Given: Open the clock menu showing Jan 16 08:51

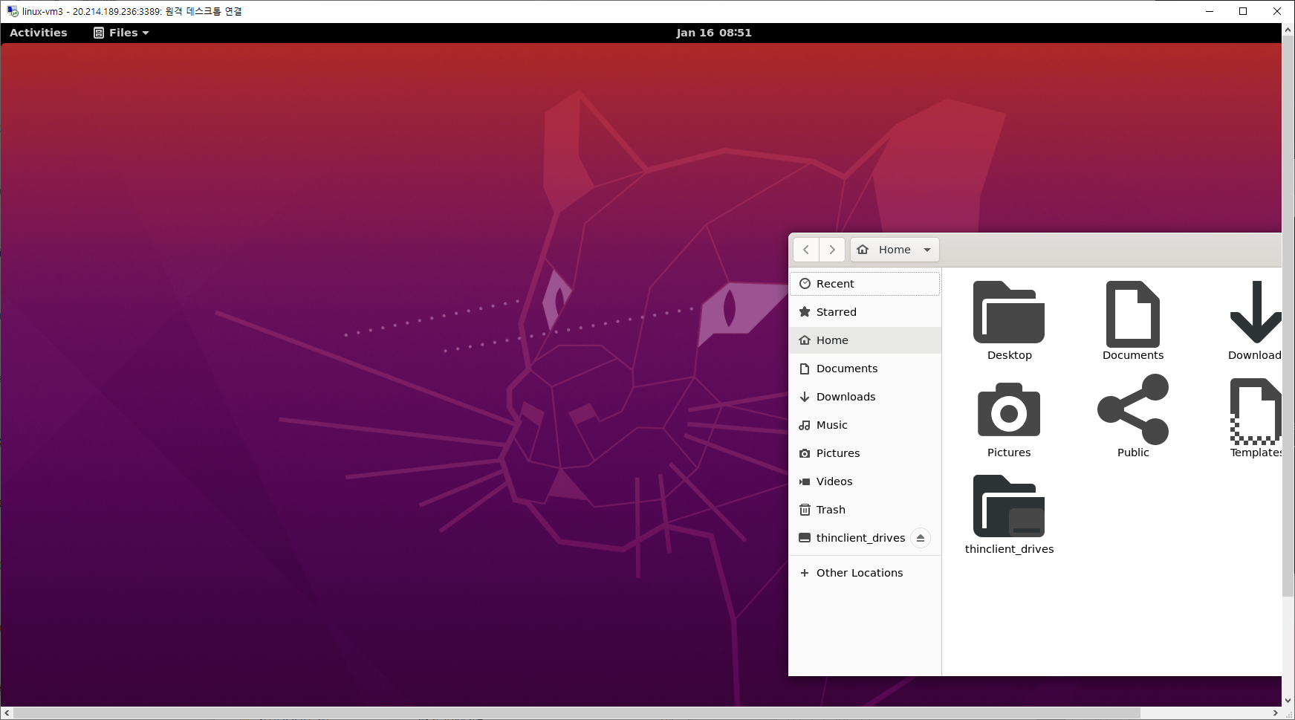Looking at the screenshot, I should tap(714, 33).
